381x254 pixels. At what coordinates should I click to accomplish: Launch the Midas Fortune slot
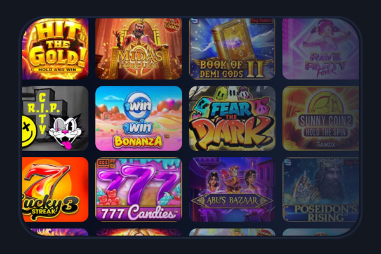(x=138, y=49)
